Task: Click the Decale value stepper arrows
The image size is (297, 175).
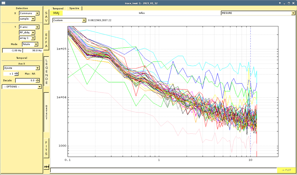Action: [37, 81]
